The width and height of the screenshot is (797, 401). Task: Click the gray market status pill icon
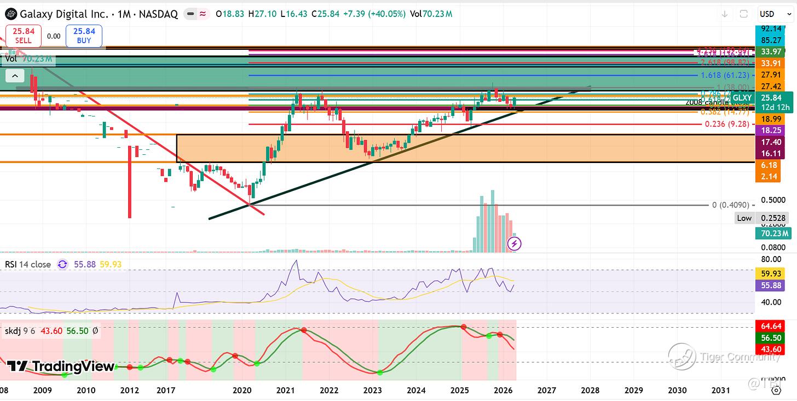click(x=191, y=14)
